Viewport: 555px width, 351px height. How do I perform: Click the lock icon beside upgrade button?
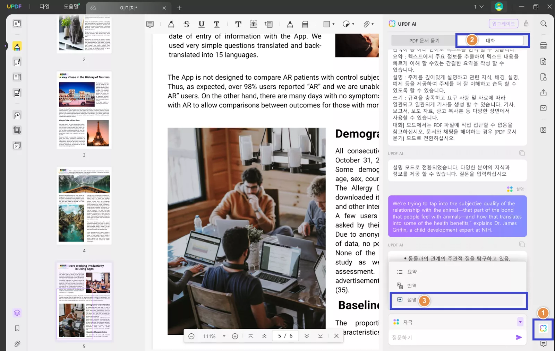[x=526, y=24]
